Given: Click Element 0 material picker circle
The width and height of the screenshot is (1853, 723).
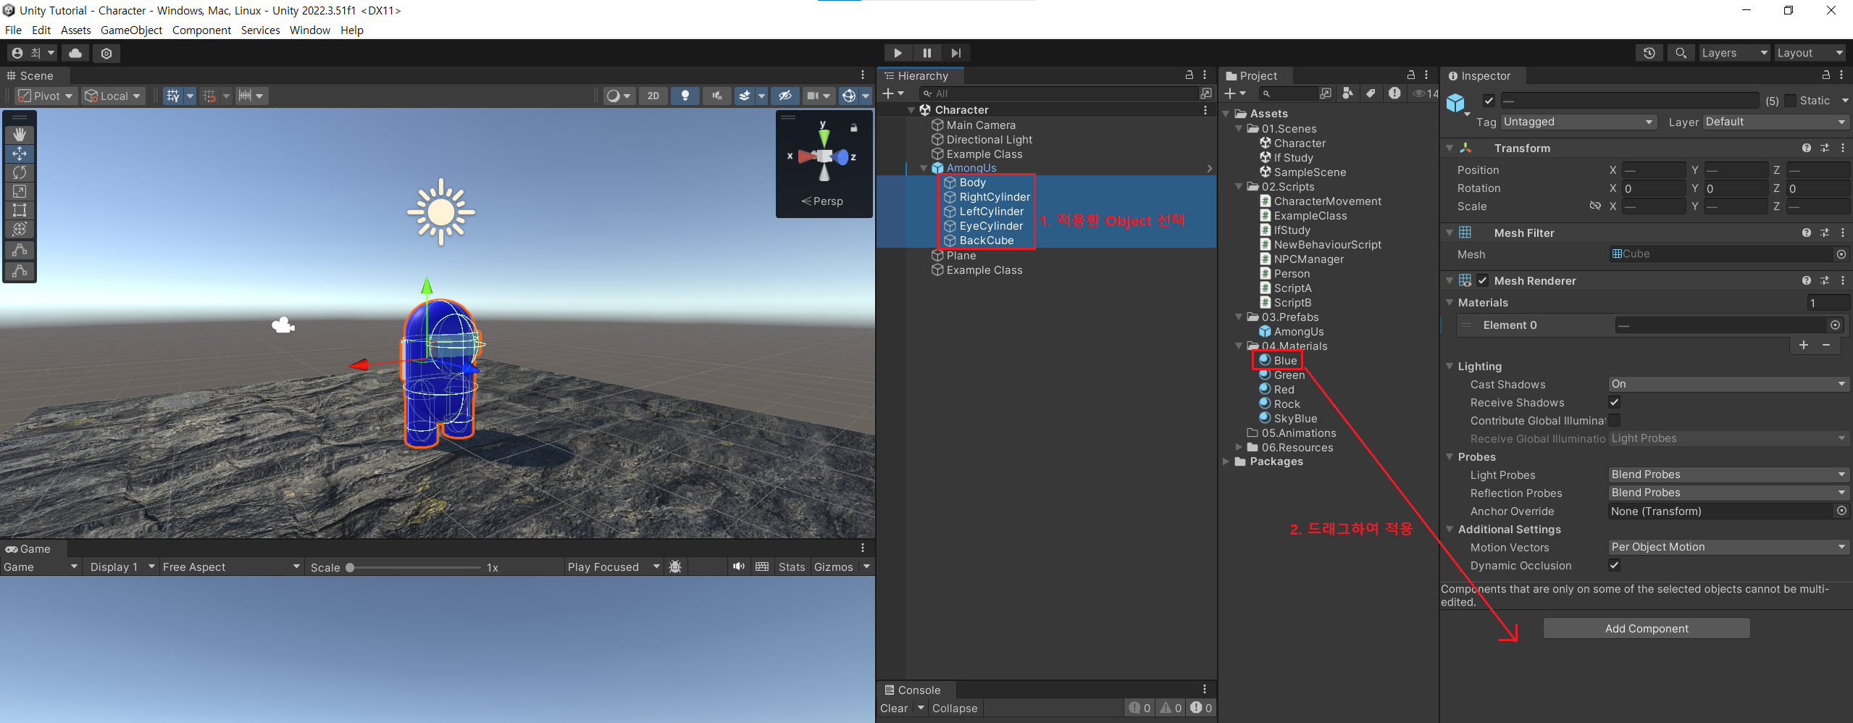Looking at the screenshot, I should (1835, 325).
